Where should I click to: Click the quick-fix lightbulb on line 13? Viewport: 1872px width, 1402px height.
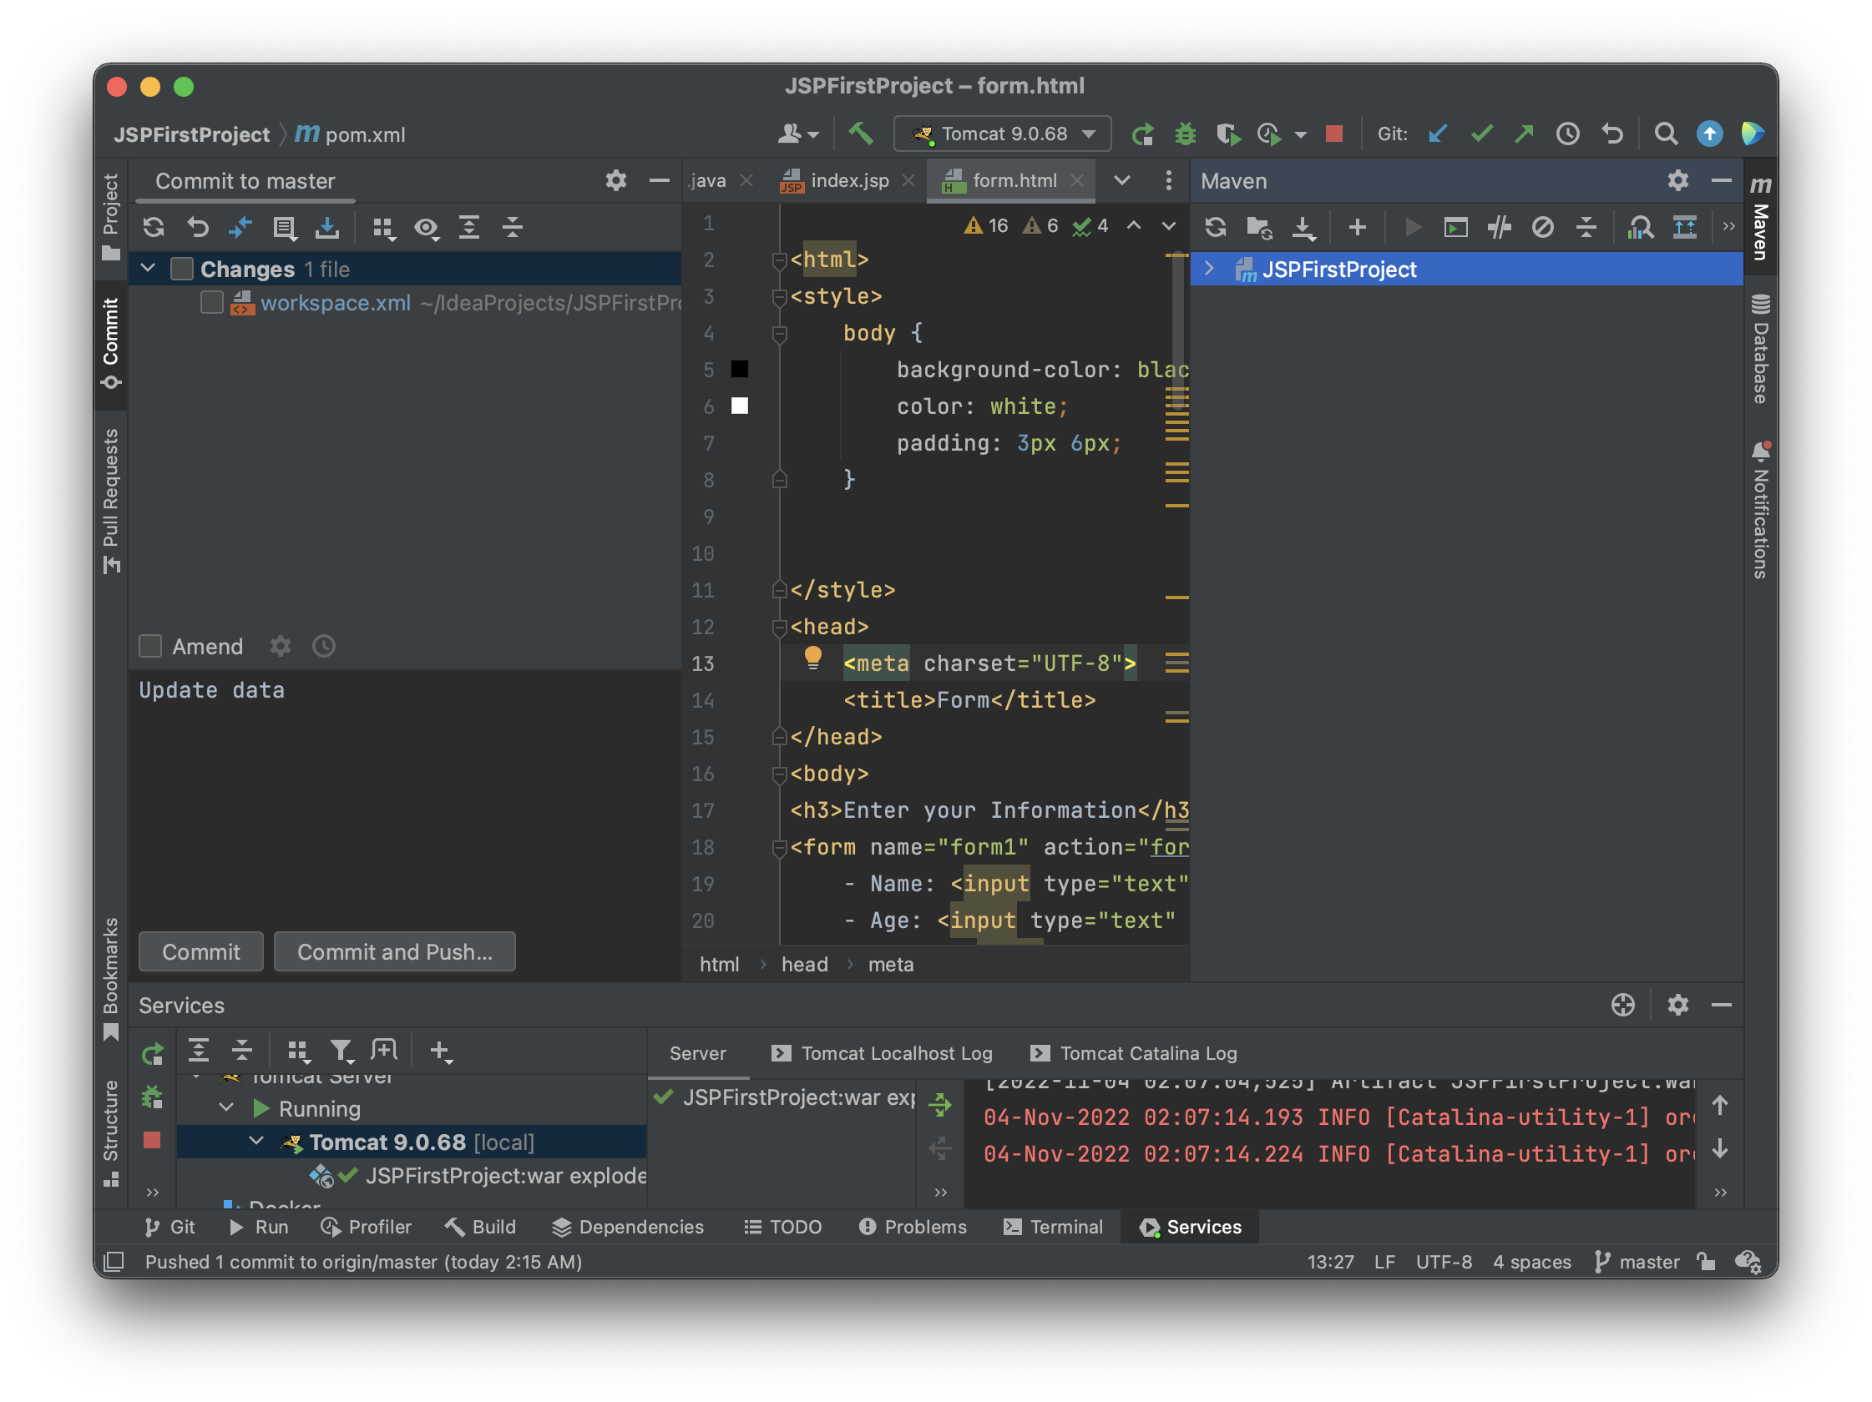(x=812, y=658)
